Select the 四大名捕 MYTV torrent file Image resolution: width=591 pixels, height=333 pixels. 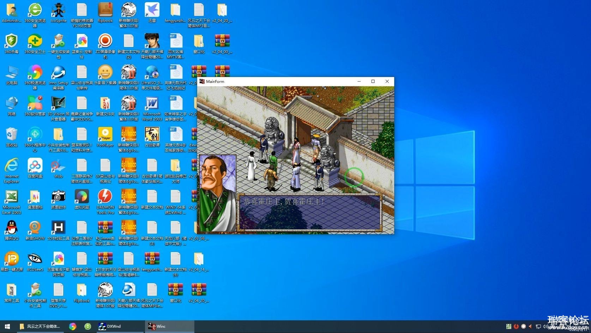tap(175, 46)
